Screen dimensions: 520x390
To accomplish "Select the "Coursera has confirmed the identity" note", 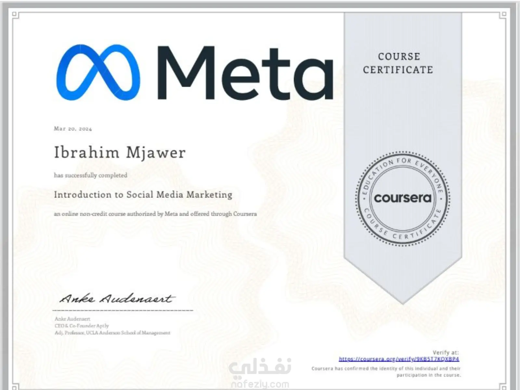I will tap(386, 372).
